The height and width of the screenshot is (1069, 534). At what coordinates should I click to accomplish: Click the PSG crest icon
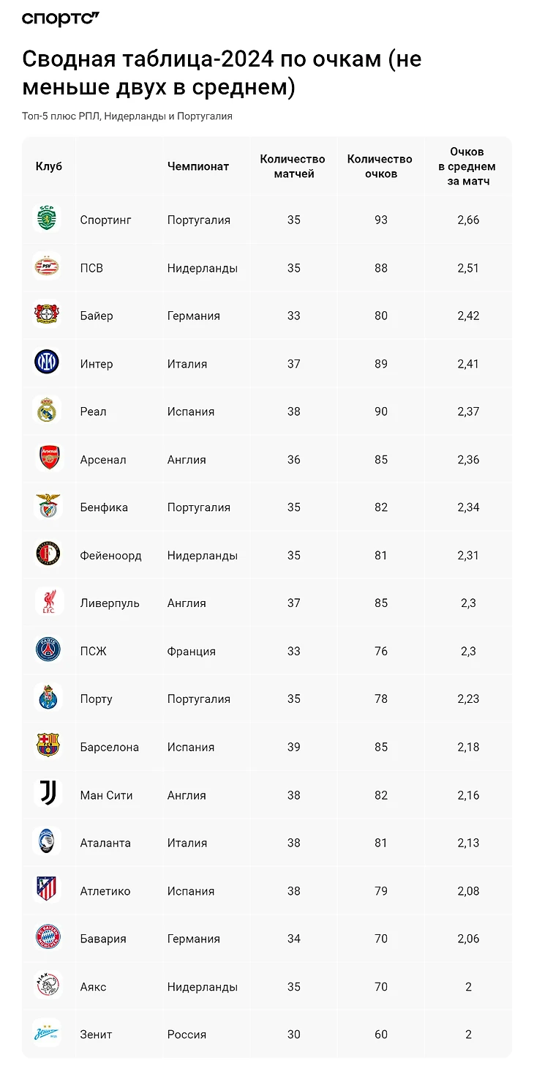[48, 650]
